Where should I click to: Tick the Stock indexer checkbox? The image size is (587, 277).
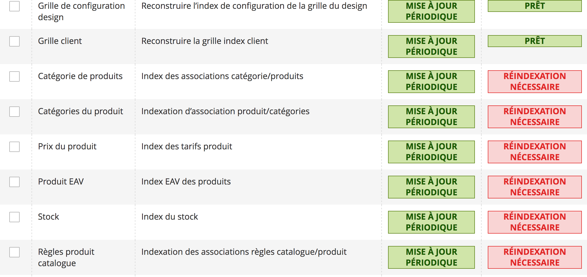[x=14, y=217]
